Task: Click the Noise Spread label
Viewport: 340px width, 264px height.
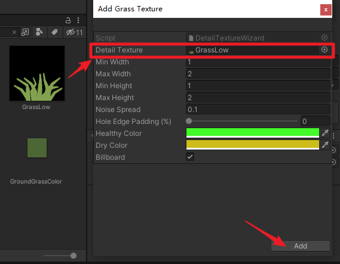Action: (x=118, y=110)
